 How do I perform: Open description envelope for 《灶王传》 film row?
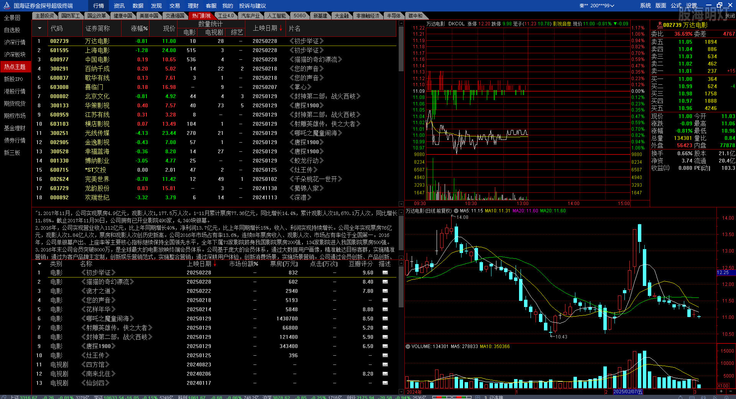coord(385,355)
